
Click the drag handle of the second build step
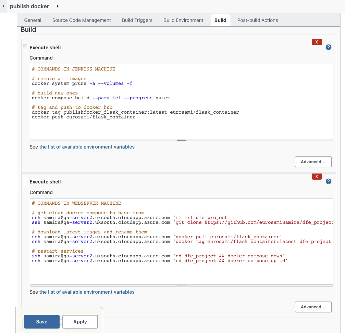(25, 182)
